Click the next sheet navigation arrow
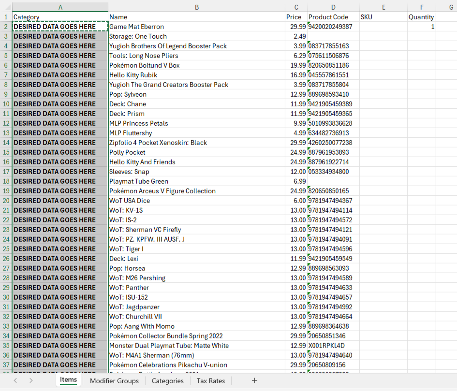Screen dimensions: 457x391 [31, 380]
